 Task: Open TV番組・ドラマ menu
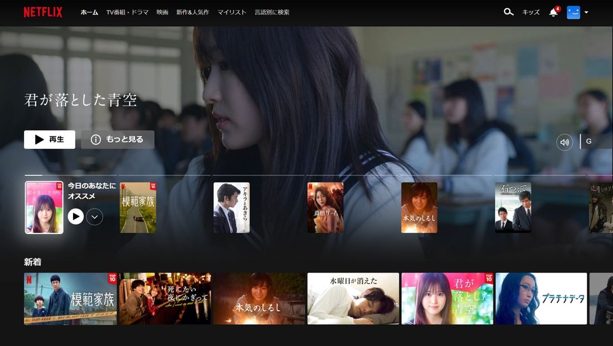[x=128, y=12]
